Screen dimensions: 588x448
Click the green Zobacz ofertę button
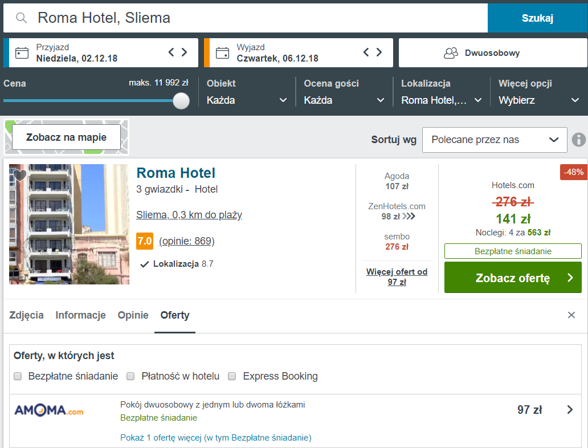pyautogui.click(x=513, y=277)
